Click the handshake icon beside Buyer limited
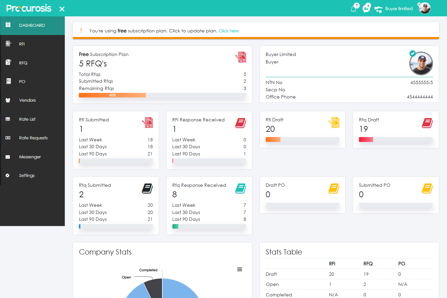The width and height of the screenshot is (447, 298). click(378, 9)
